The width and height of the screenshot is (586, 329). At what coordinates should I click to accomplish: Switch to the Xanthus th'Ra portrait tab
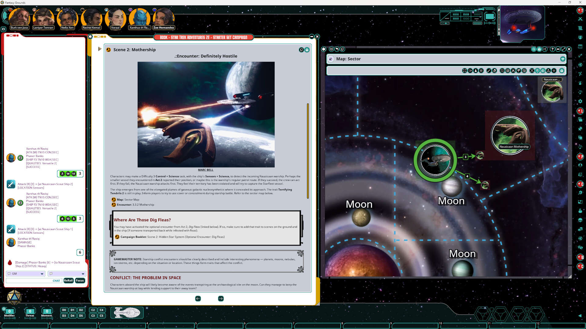point(139,17)
